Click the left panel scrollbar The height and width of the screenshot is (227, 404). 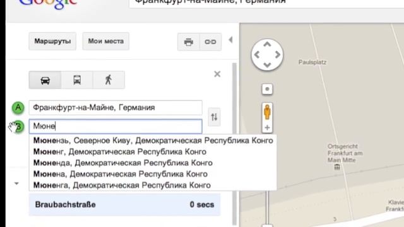tap(234, 144)
